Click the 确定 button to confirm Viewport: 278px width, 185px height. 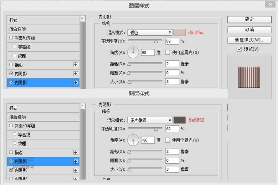click(x=249, y=19)
